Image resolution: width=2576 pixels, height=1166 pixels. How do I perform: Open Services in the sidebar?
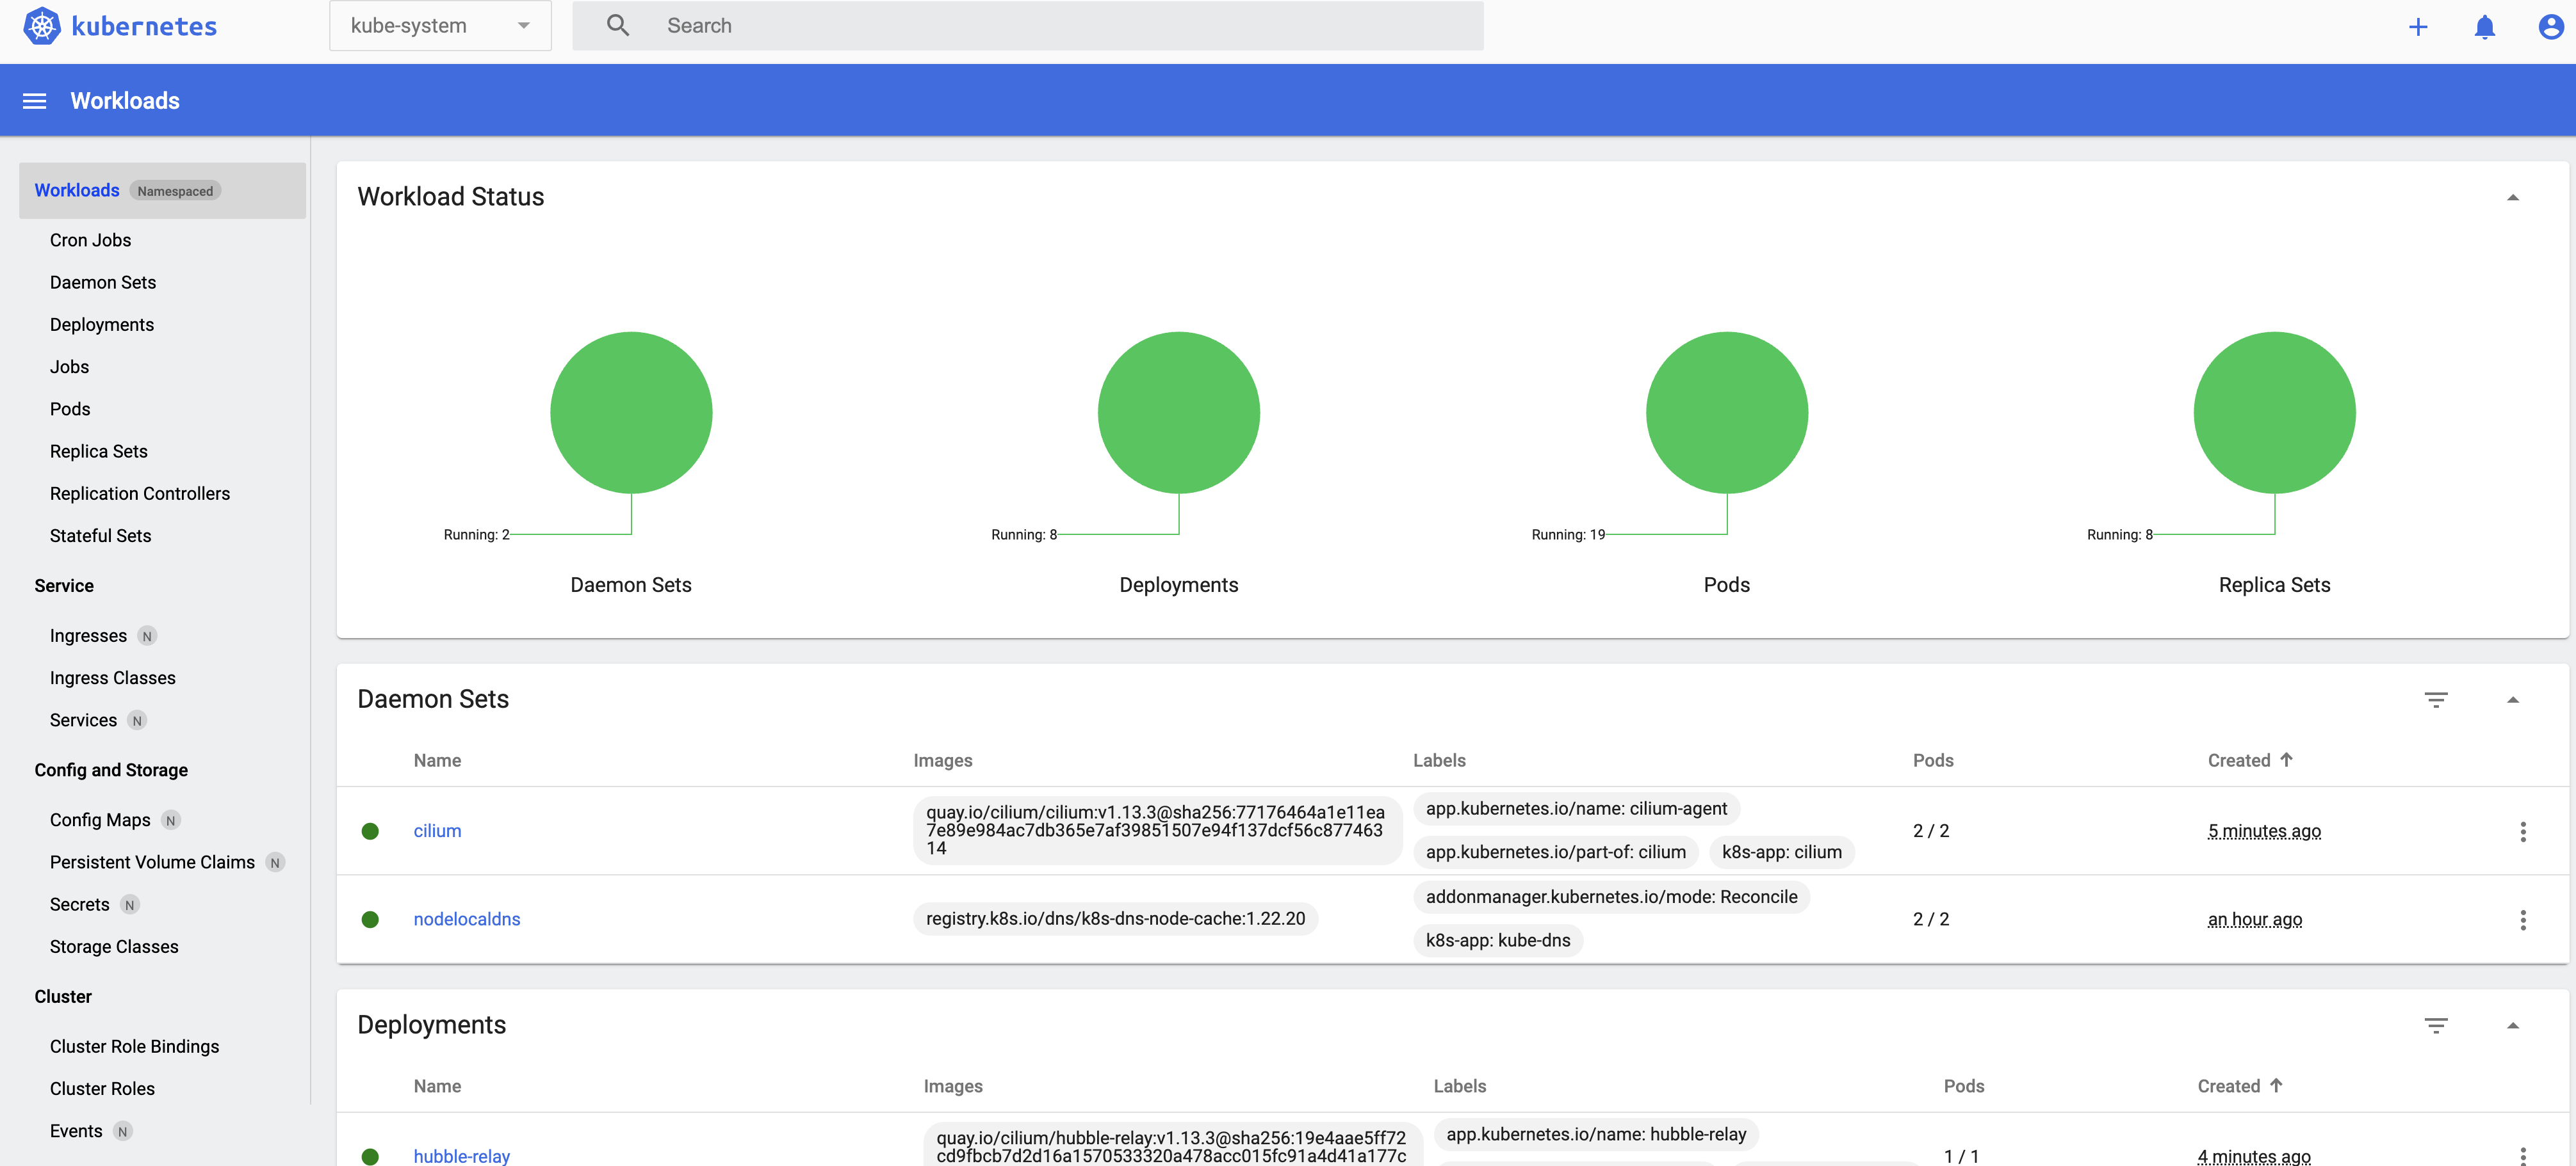coord(83,721)
